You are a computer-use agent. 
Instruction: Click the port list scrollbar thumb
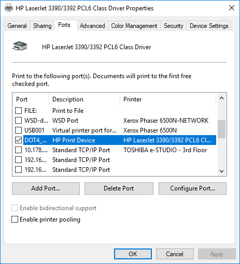[x=221, y=129]
